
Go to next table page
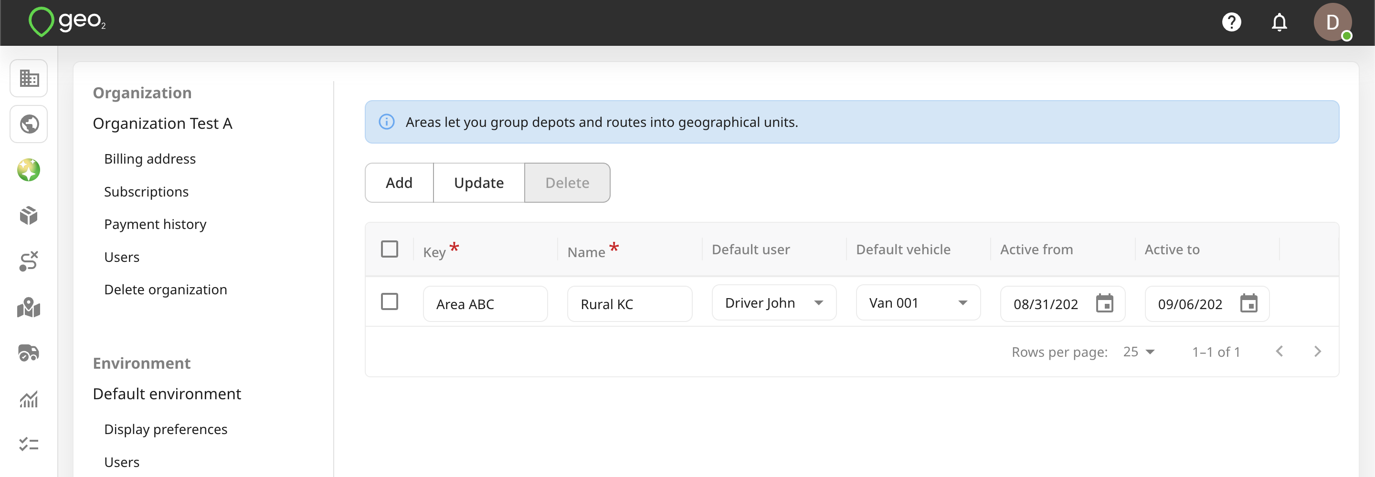[x=1317, y=352]
